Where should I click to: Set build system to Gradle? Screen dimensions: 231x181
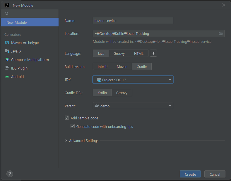(142, 67)
